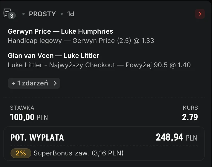Viewport: 212px width, 167px height.
Task: Click the POT. WYPŁATA heading
Action: point(37,138)
